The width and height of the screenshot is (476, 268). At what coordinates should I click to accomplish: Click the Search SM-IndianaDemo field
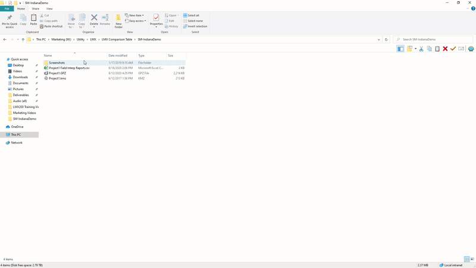tap(433, 39)
